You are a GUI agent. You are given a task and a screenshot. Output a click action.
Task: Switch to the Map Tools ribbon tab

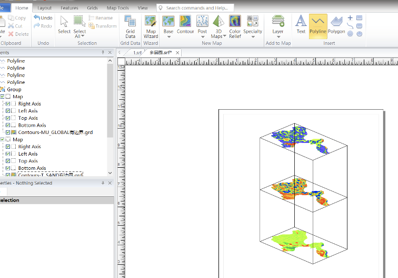pos(117,8)
